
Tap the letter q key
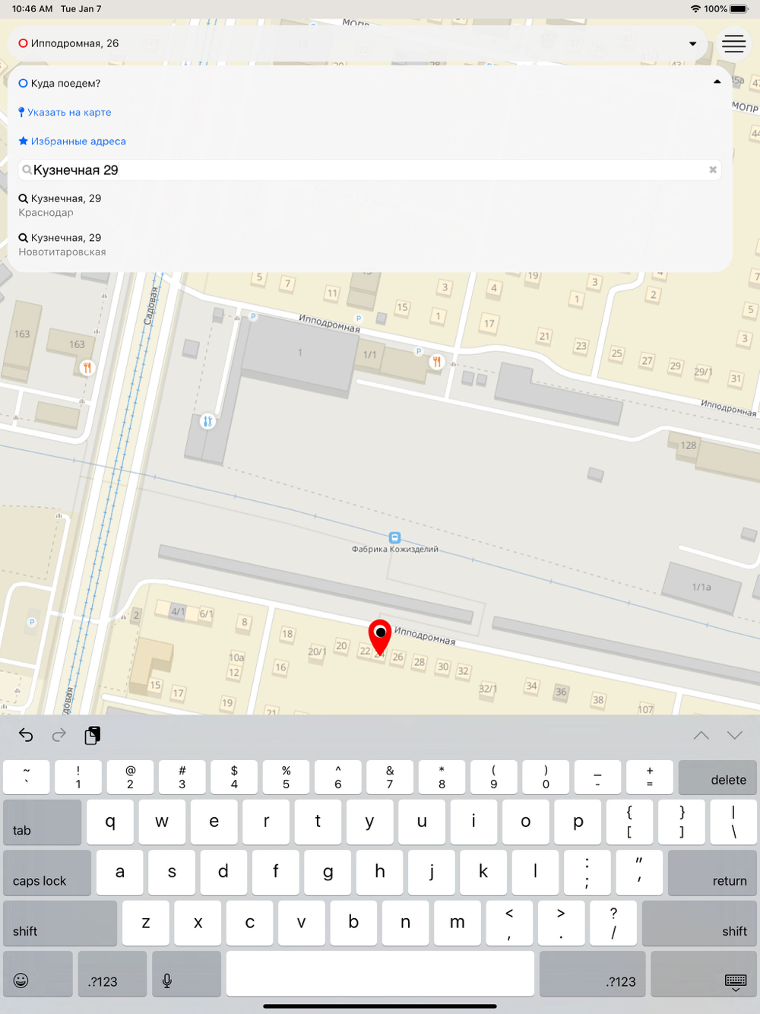tap(110, 822)
